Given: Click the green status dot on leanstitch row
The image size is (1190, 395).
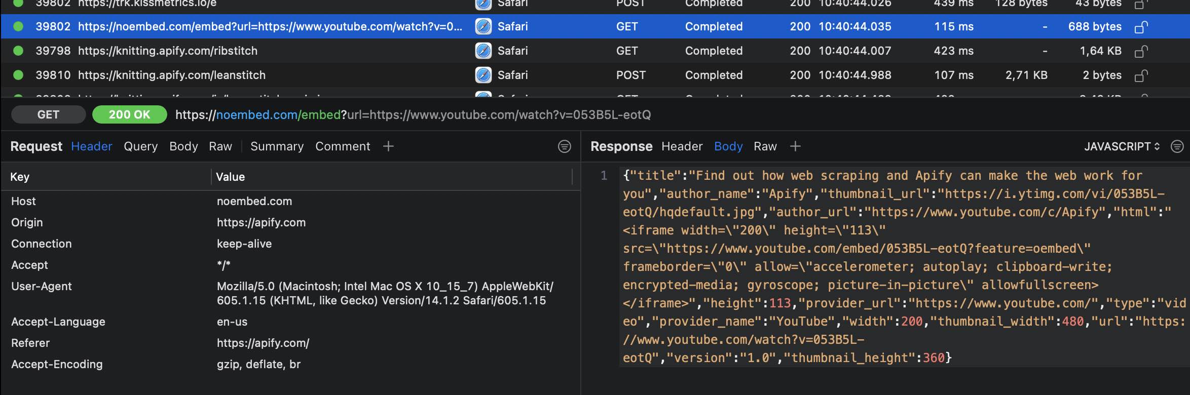Looking at the screenshot, I should point(18,75).
